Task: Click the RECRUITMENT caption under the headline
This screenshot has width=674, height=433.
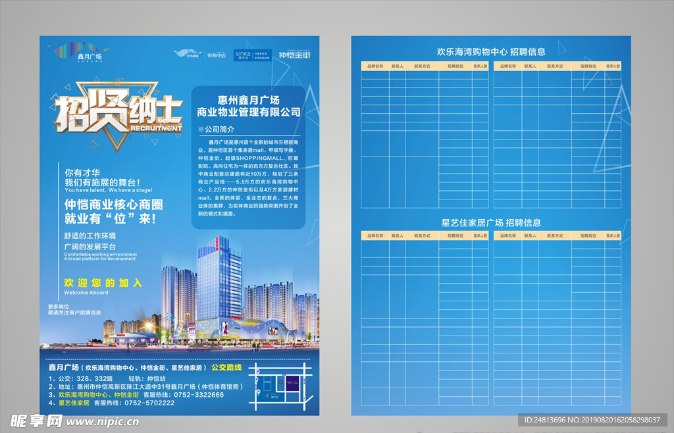Action: pyautogui.click(x=155, y=128)
